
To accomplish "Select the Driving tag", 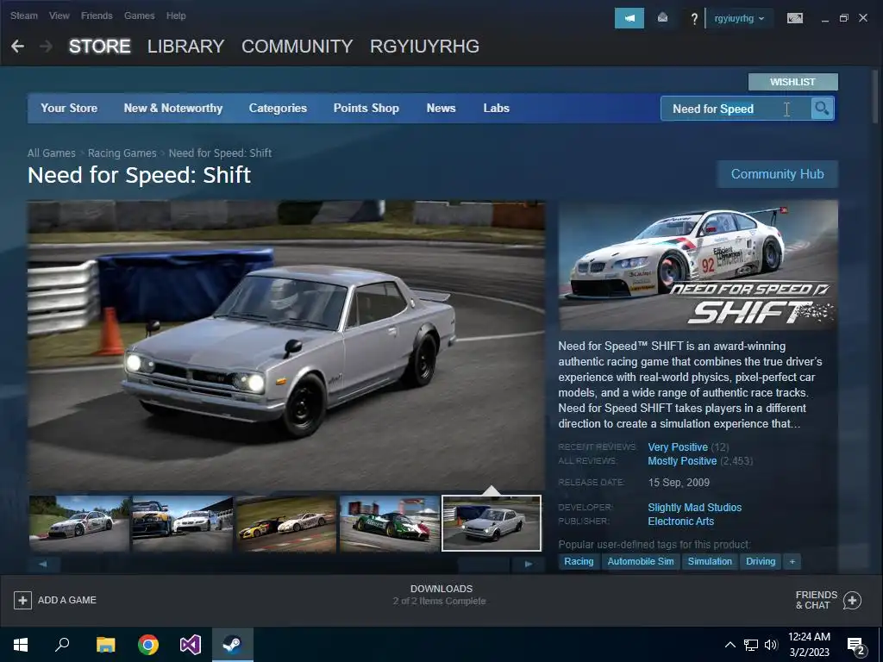I will tap(761, 561).
